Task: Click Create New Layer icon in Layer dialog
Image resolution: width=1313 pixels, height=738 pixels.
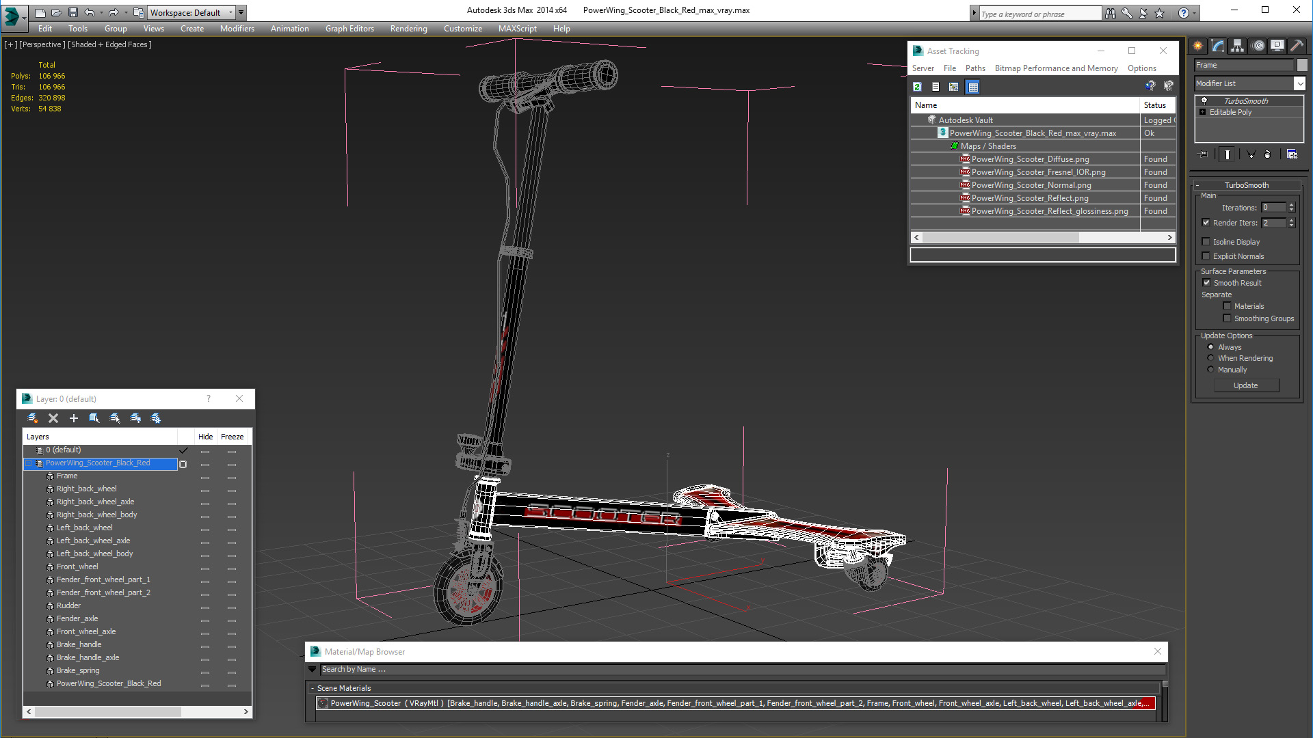Action: tap(32, 418)
